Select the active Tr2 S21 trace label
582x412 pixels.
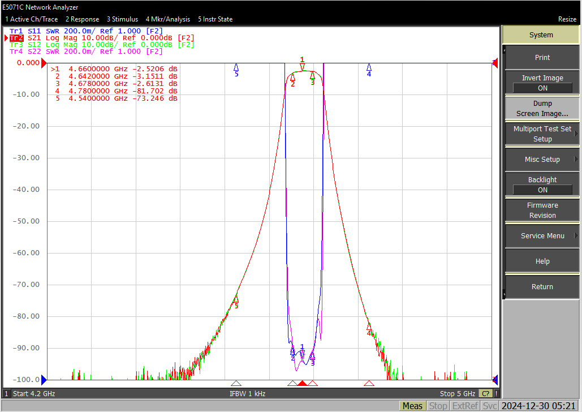pos(16,38)
